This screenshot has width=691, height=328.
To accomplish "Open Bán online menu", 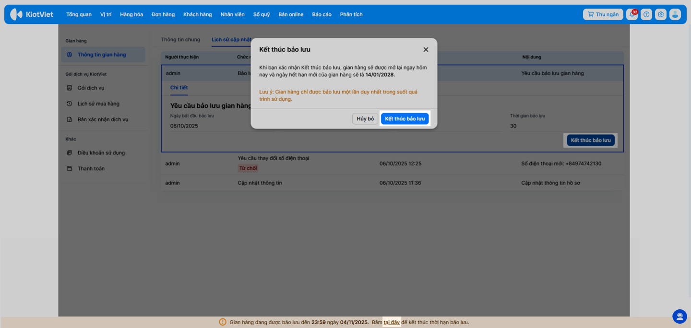I will point(291,14).
